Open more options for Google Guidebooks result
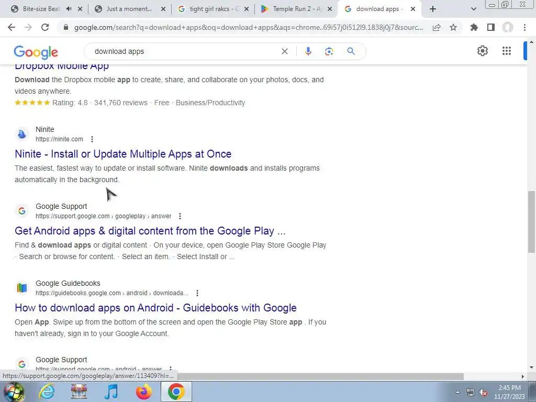Screen dimensions: 536x402 click(197, 293)
